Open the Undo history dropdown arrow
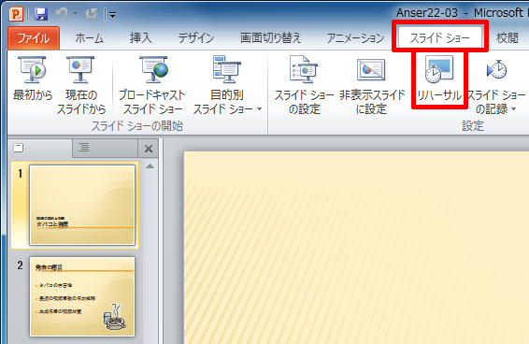Screen dimensions: 529x344 75,14
